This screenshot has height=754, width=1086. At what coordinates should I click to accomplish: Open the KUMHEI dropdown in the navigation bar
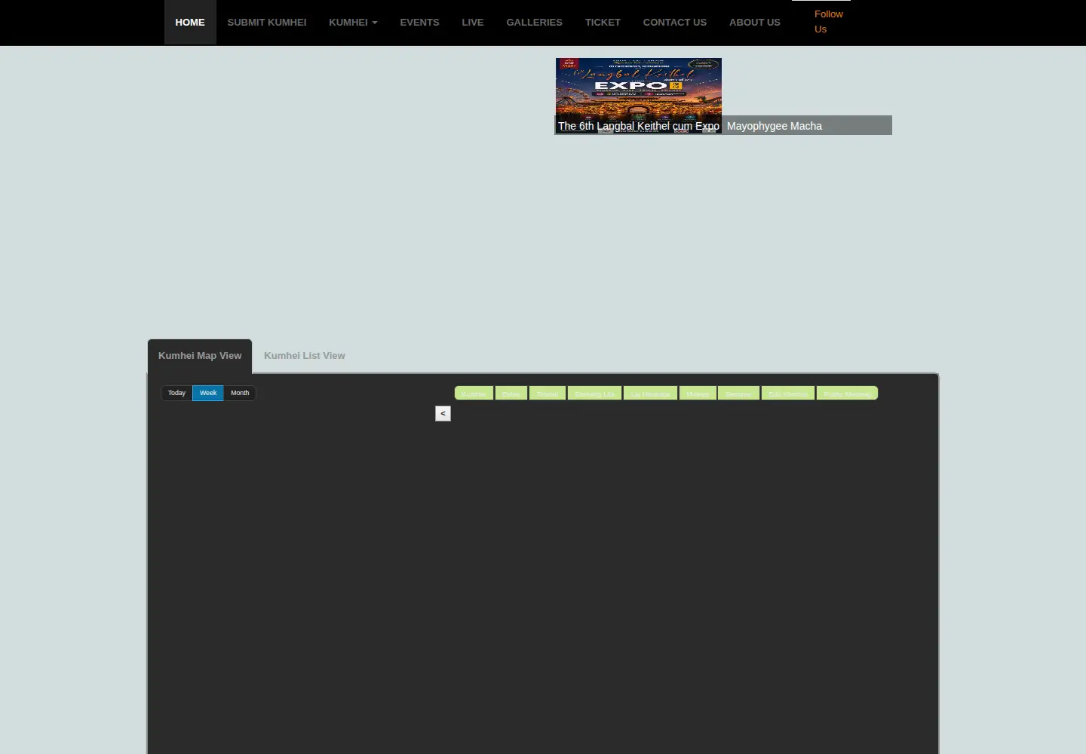point(353,23)
